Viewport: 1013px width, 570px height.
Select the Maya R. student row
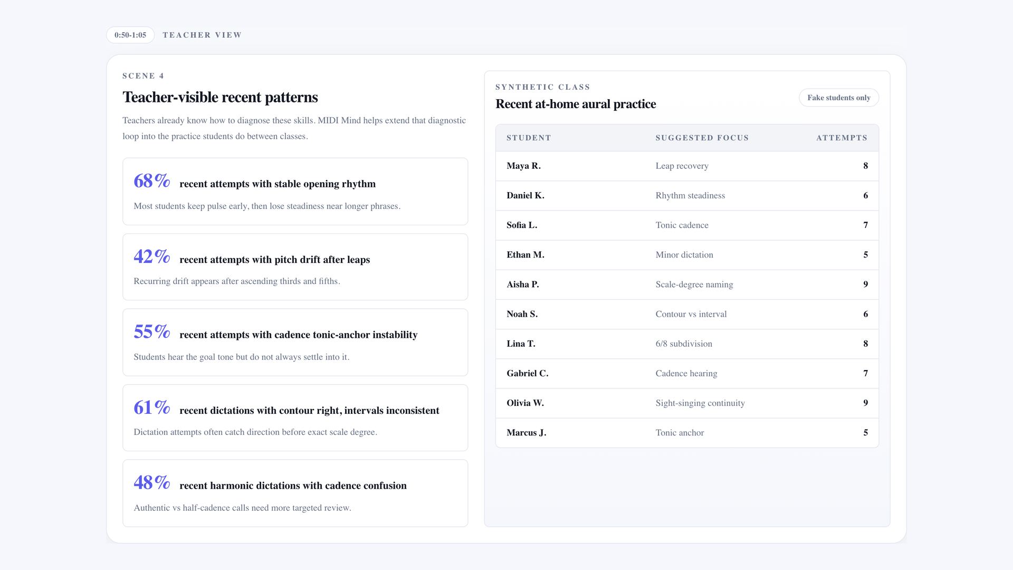[x=687, y=166]
